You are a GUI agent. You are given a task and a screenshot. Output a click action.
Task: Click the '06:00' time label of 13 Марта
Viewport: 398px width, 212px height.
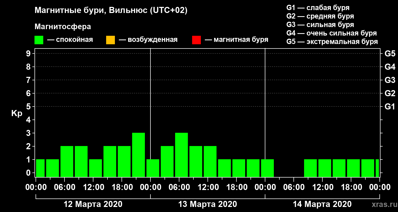tap(179, 187)
